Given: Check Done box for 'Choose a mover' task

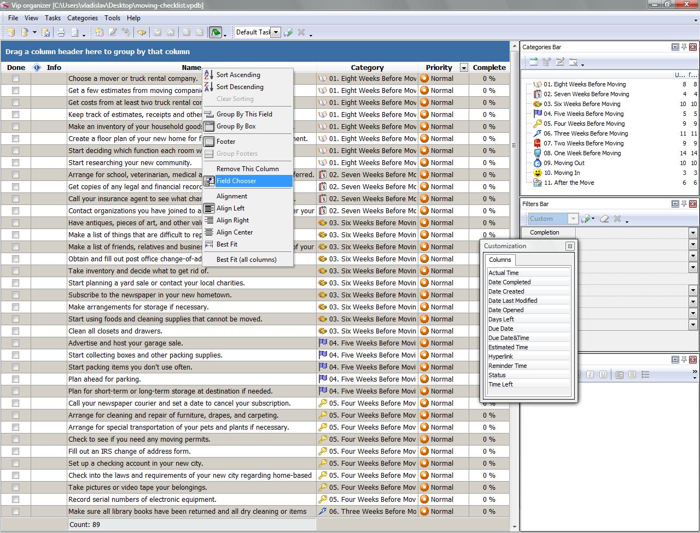Looking at the screenshot, I should tap(15, 79).
